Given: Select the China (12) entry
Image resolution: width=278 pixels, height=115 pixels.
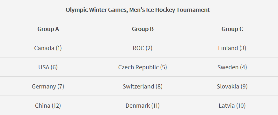Looking at the screenshot, I should click(48, 106).
